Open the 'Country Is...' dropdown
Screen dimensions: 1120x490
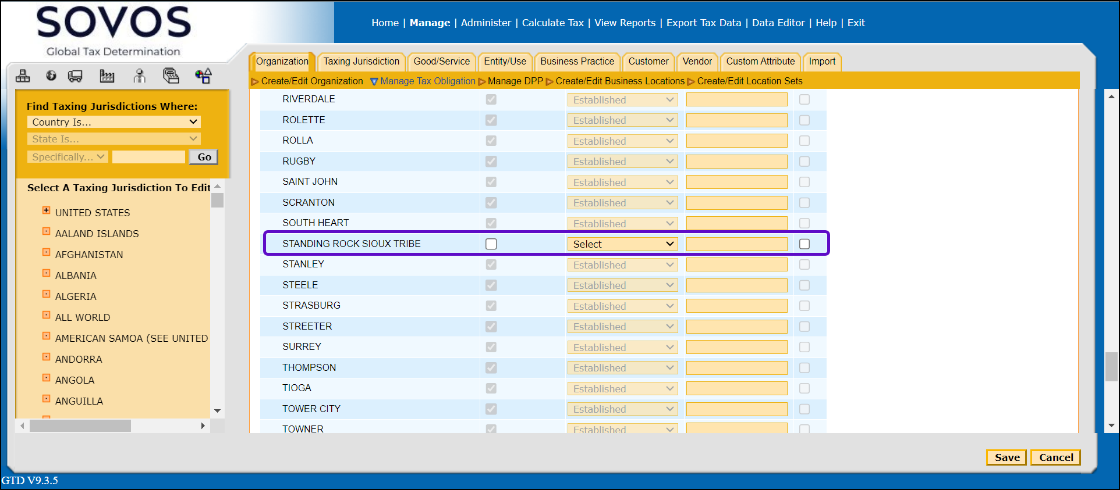point(114,122)
